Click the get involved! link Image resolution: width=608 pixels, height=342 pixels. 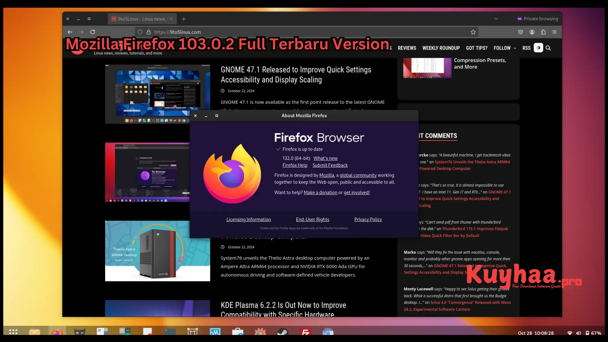pyautogui.click(x=357, y=193)
